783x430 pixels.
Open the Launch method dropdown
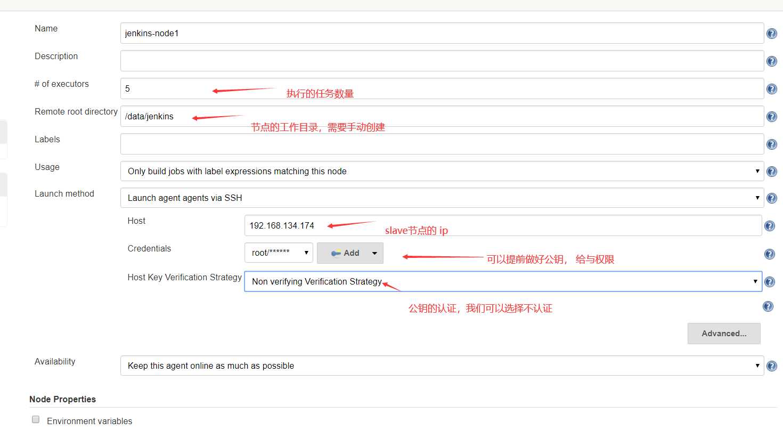tap(442, 198)
